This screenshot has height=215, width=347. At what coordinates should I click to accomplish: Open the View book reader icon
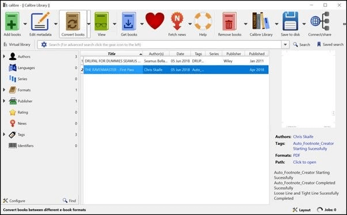click(101, 21)
